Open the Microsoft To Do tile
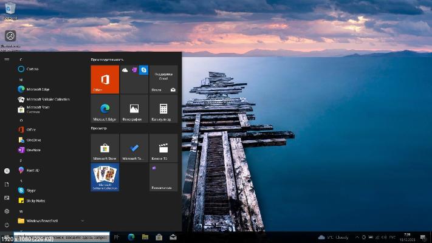The image size is (432, 243). point(134,148)
